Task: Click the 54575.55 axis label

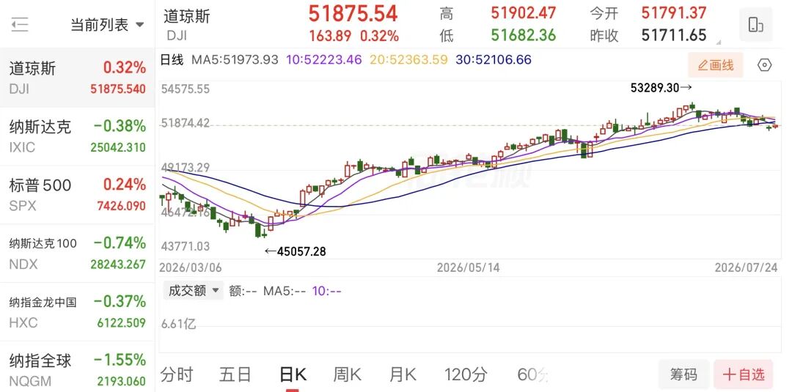Action: pos(185,89)
